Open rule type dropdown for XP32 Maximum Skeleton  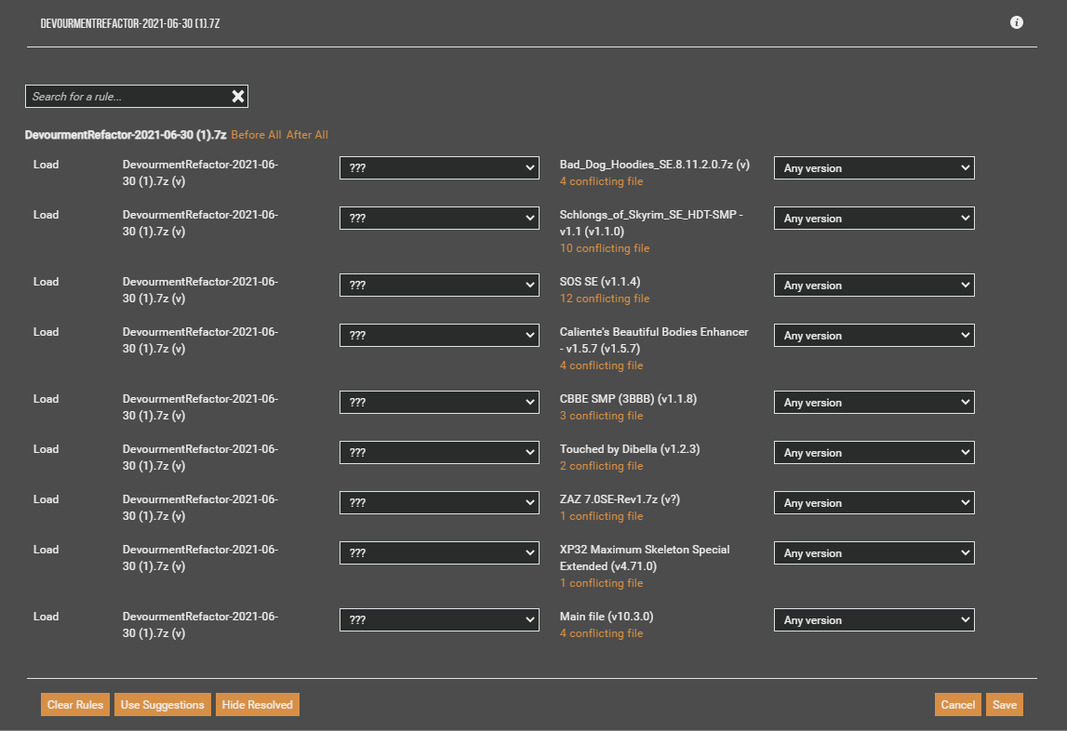440,553
